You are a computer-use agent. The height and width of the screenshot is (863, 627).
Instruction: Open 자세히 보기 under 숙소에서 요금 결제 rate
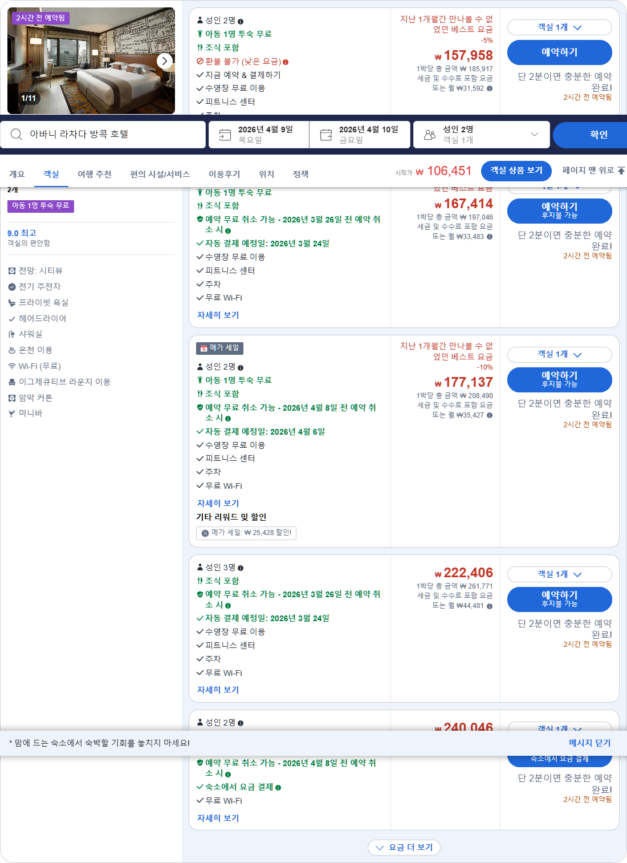coord(218,819)
